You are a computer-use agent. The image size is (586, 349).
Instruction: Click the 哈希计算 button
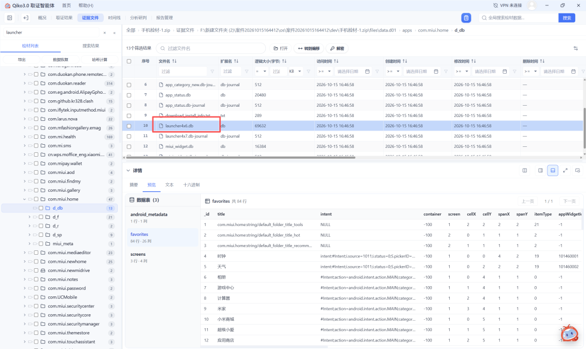point(99,60)
